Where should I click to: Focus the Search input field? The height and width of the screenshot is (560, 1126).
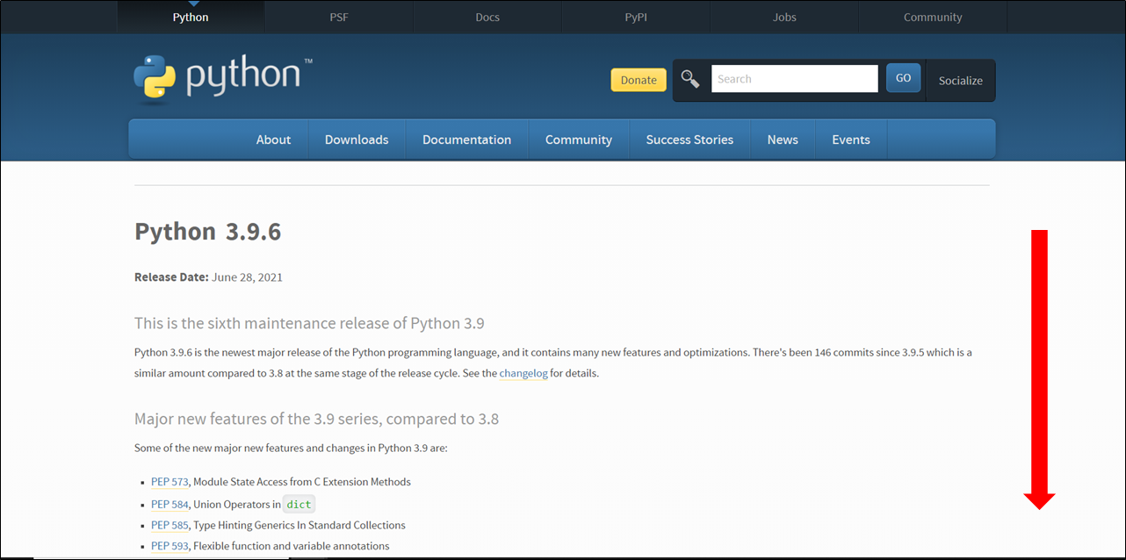pyautogui.click(x=794, y=79)
